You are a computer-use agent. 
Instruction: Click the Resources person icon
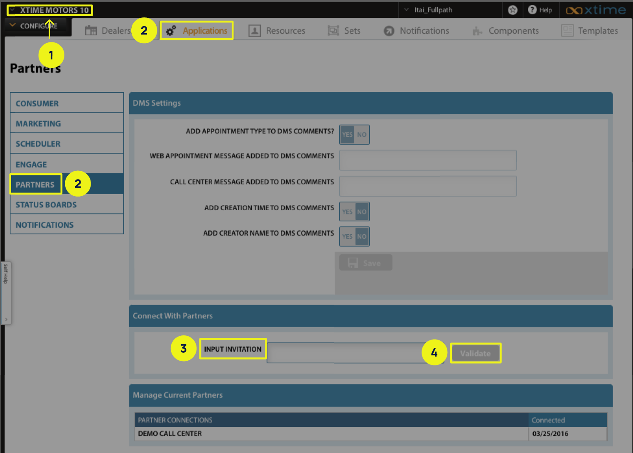click(x=254, y=30)
